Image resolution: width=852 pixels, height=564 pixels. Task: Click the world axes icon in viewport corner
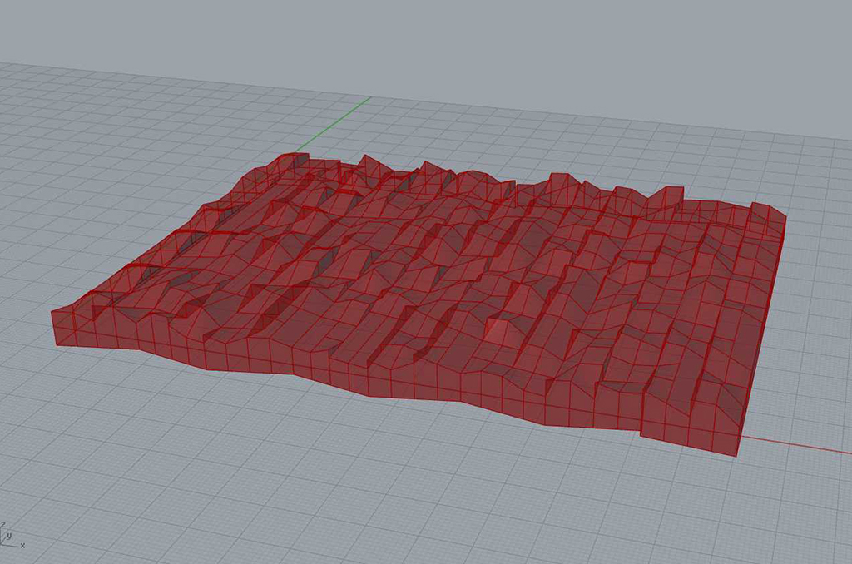(11, 535)
